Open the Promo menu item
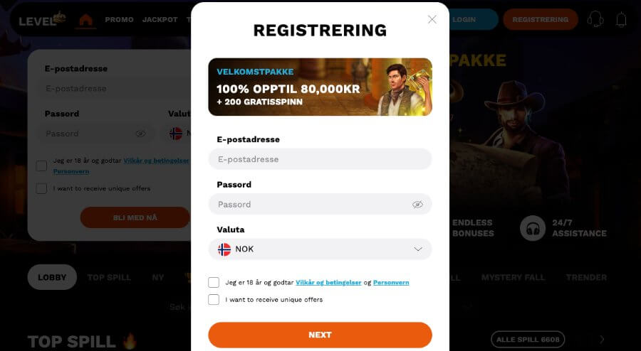This screenshot has width=641, height=351. [119, 20]
